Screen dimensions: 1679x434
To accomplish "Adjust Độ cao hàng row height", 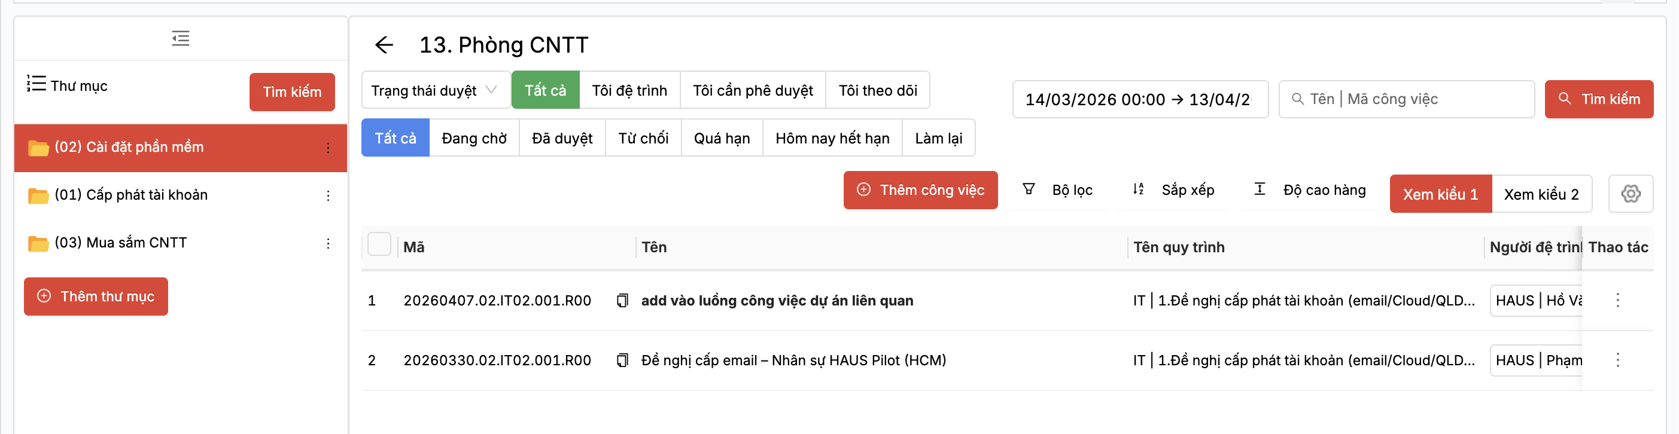I will click(1309, 190).
